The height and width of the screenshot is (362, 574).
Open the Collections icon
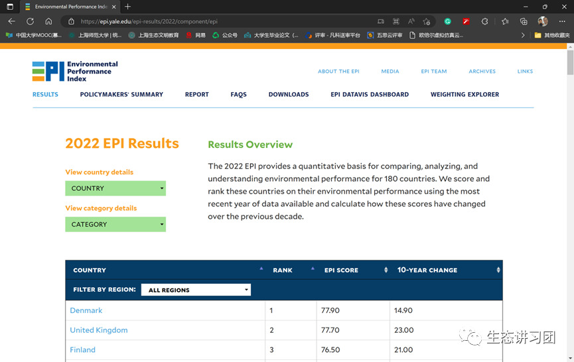[x=524, y=22]
